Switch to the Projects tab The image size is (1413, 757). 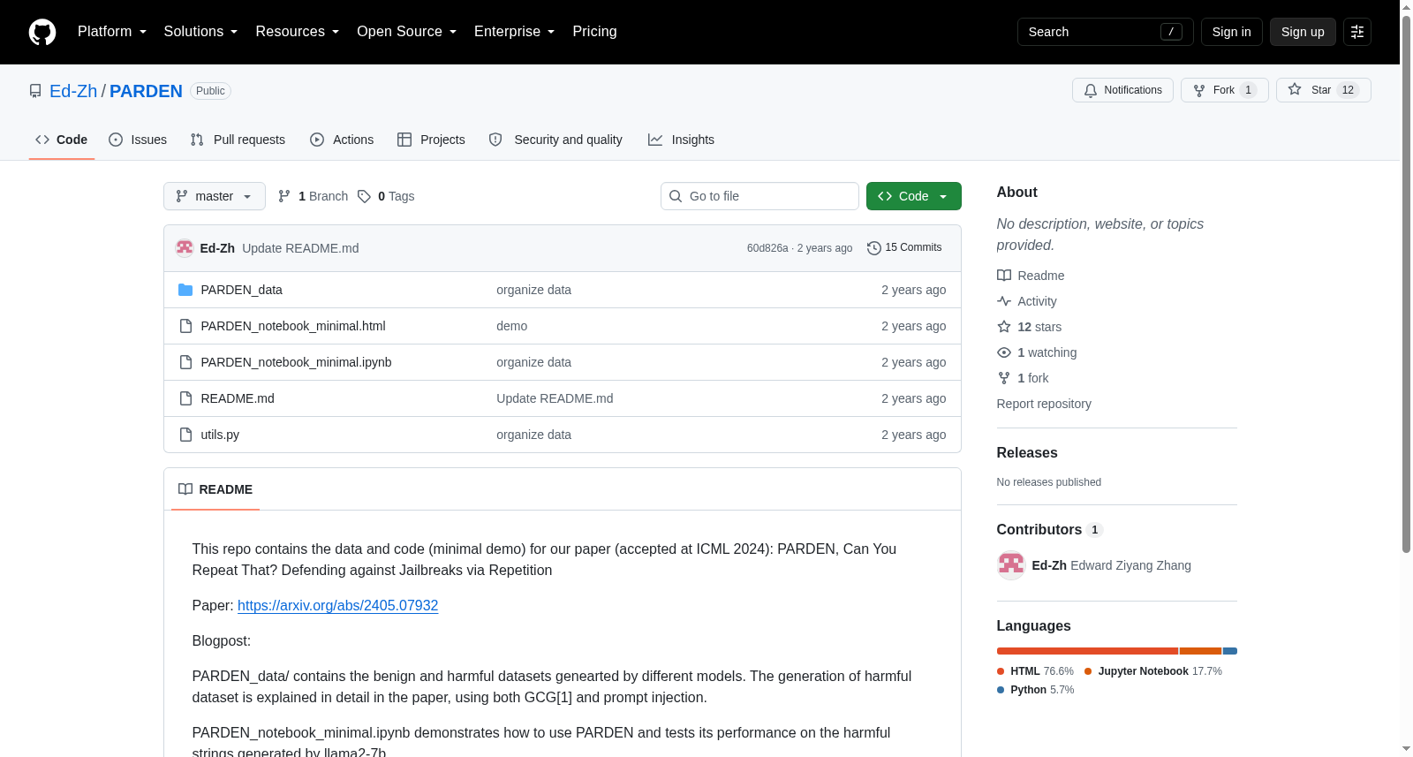[x=431, y=140]
